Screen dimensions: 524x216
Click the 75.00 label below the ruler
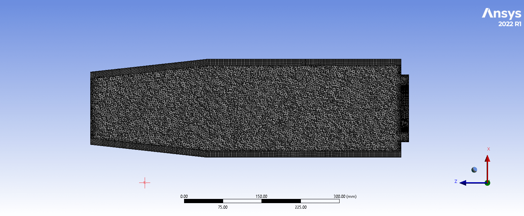223,207
